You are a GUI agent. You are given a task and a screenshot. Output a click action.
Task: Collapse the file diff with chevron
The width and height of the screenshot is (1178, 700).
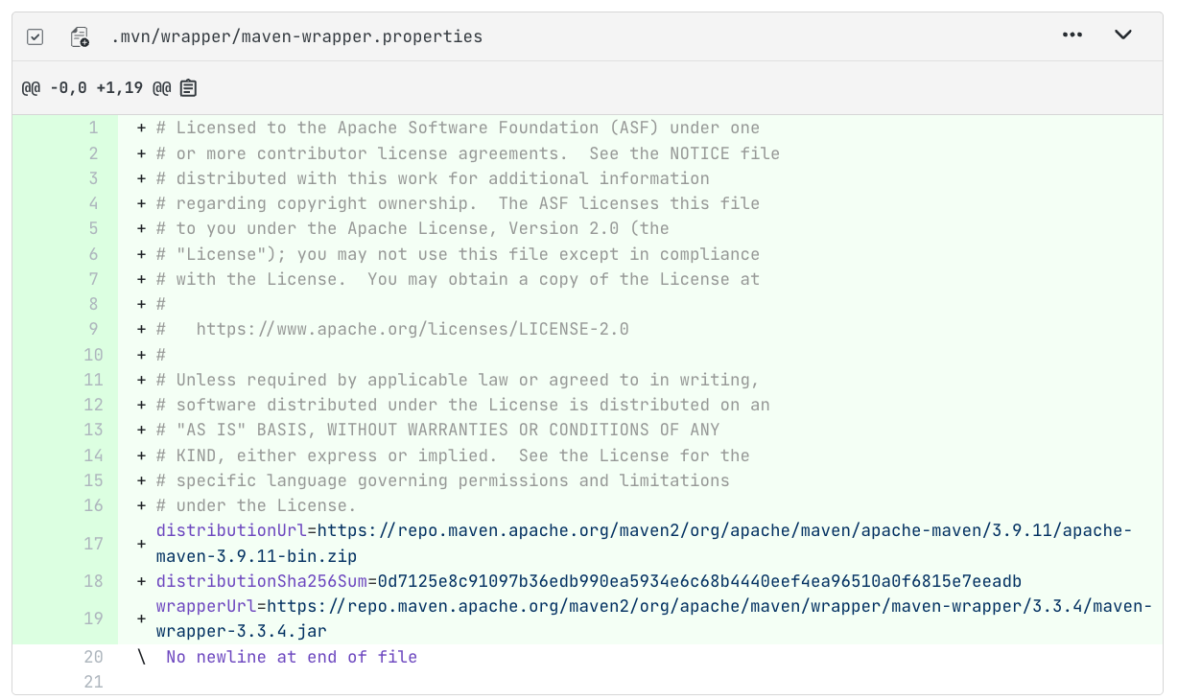(1123, 35)
